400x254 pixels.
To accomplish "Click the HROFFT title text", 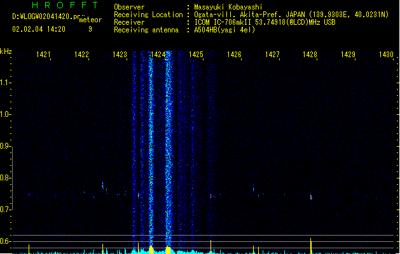I will point(65,5).
